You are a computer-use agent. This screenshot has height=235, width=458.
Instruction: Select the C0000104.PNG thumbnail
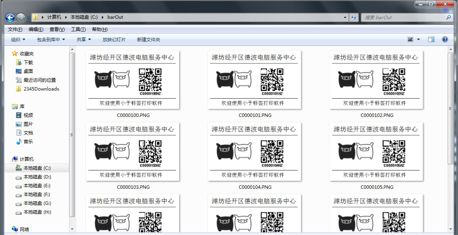254,152
